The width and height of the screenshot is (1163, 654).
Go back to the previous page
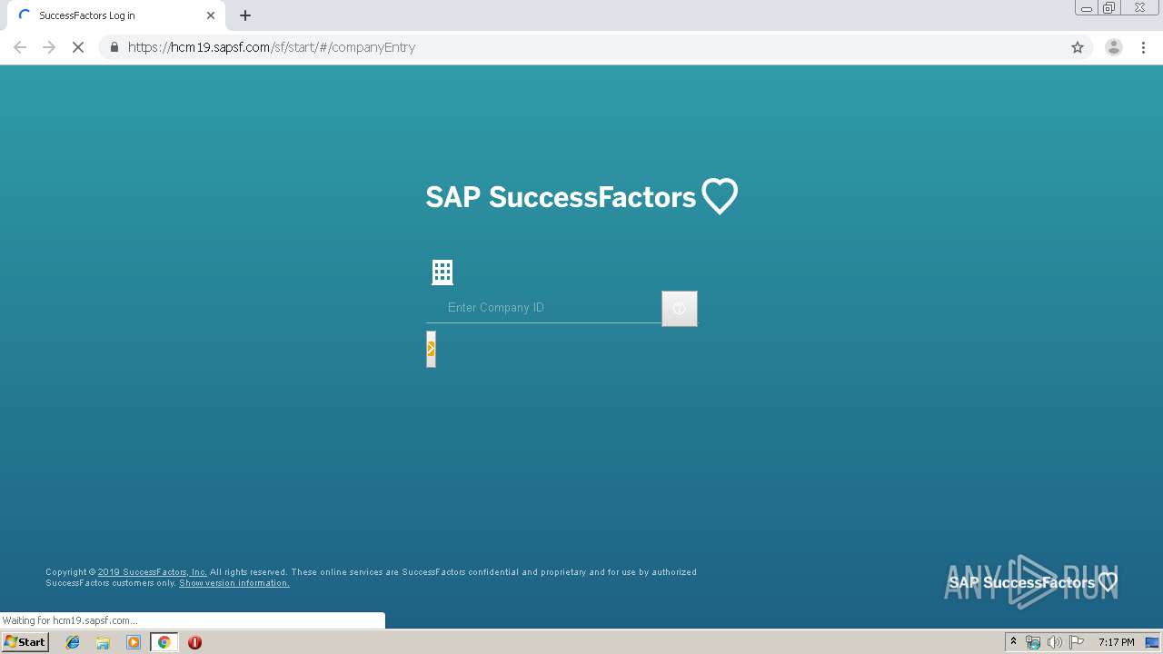pos(20,47)
